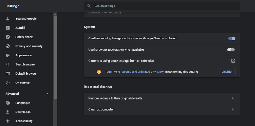This screenshot has height=126, width=255.
Task: Disable the Touch VPN extension
Action: point(226,72)
